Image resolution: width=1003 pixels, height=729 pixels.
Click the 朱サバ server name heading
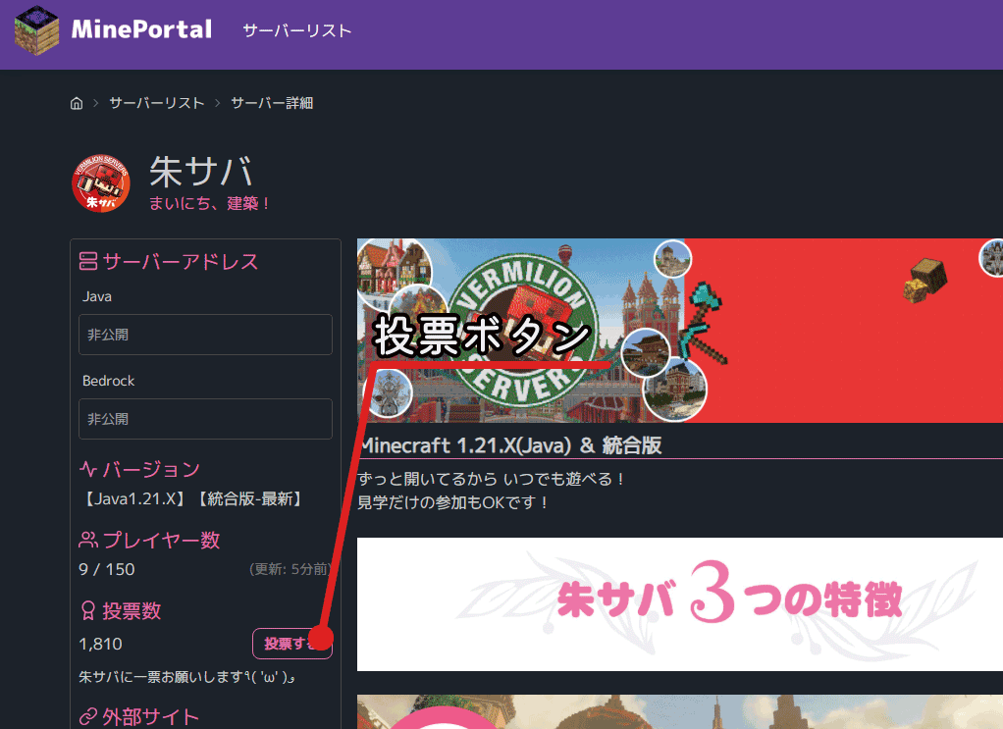pyautogui.click(x=201, y=172)
